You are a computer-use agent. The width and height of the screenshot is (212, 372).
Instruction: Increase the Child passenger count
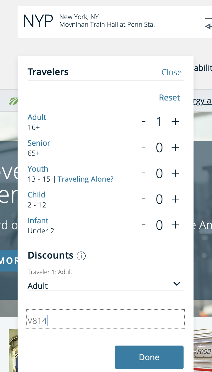point(175,199)
